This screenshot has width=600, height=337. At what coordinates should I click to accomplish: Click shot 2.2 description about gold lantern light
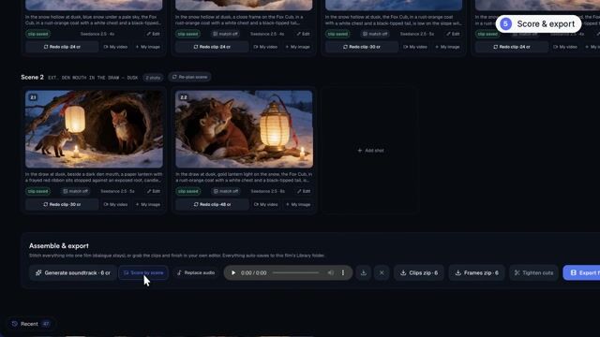coord(244,177)
